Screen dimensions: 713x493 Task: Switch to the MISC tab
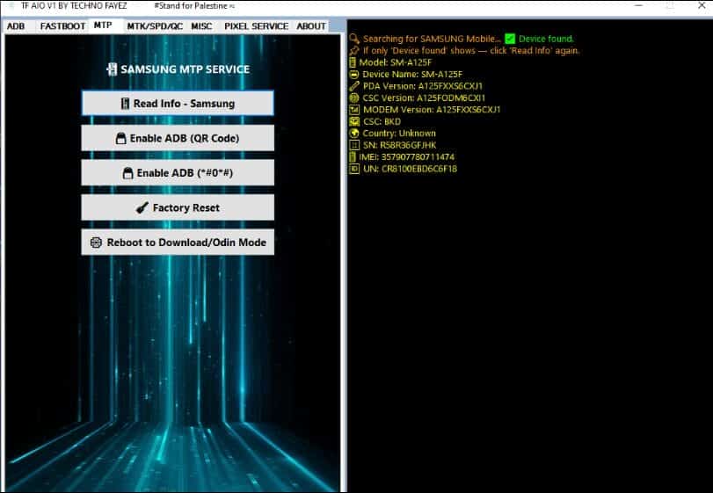coord(201,26)
